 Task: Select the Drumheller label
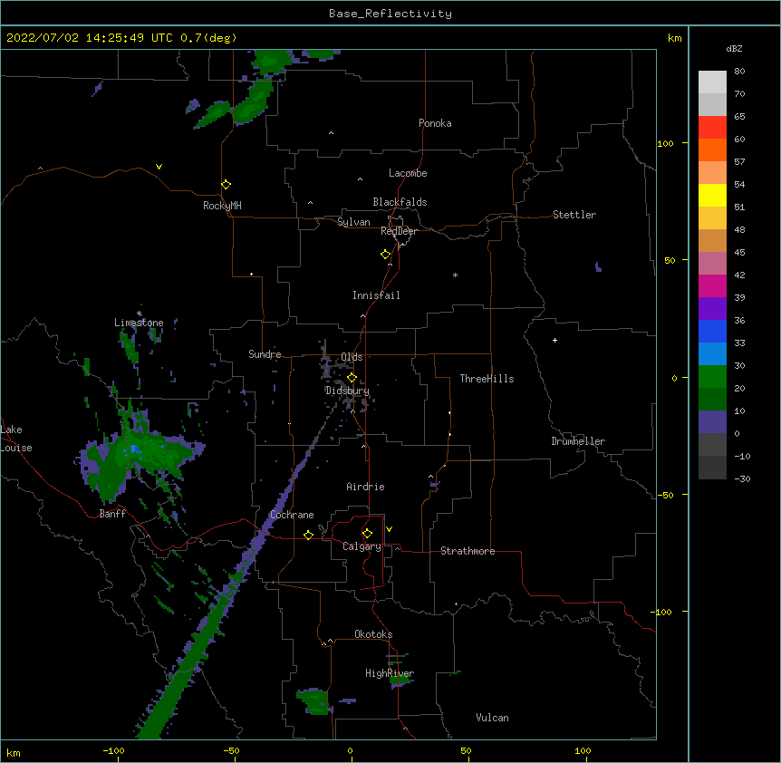[x=578, y=441]
